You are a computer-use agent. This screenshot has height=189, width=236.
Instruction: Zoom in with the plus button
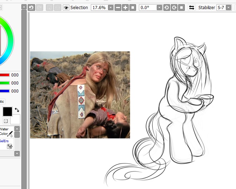click(125, 7)
